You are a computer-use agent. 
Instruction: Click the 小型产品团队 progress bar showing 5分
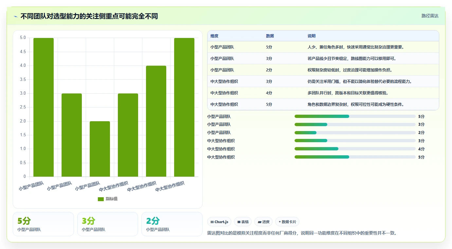pos(355,116)
